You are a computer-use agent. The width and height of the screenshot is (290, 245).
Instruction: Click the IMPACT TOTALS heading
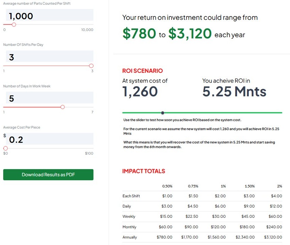click(143, 171)
